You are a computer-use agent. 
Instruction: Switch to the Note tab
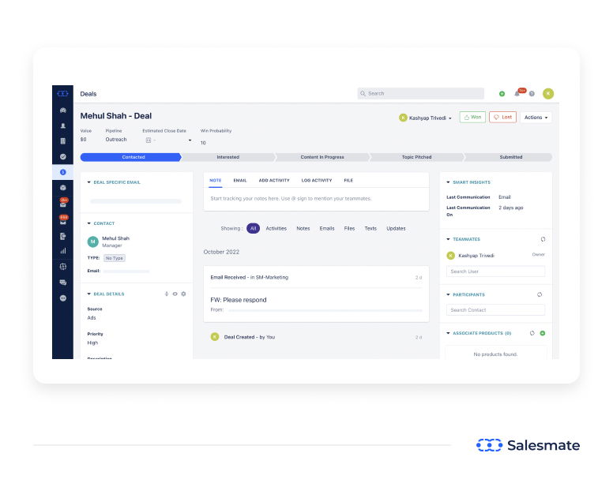click(x=216, y=181)
